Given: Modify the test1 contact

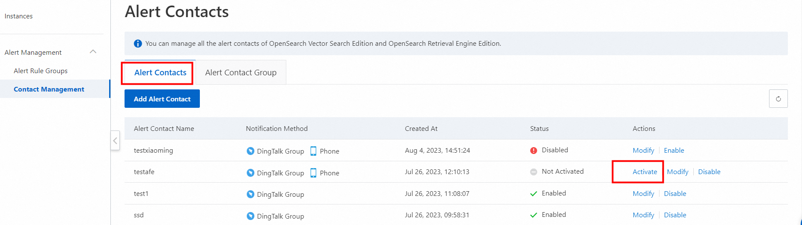Looking at the screenshot, I should [x=644, y=194].
